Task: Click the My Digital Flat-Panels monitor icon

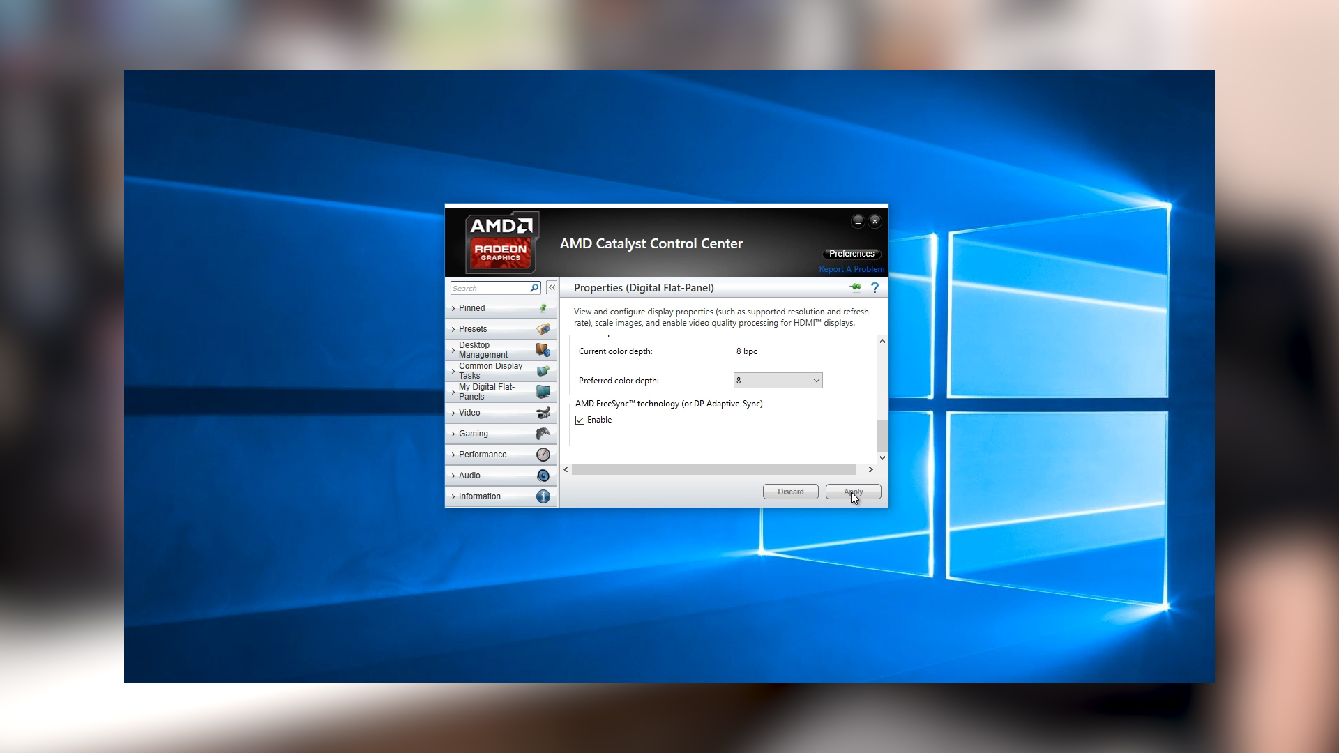Action: [543, 392]
